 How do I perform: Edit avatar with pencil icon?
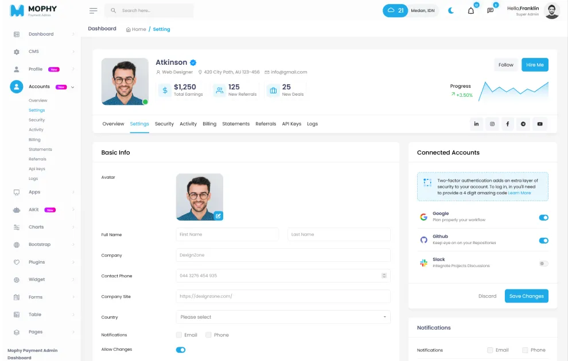pyautogui.click(x=218, y=216)
